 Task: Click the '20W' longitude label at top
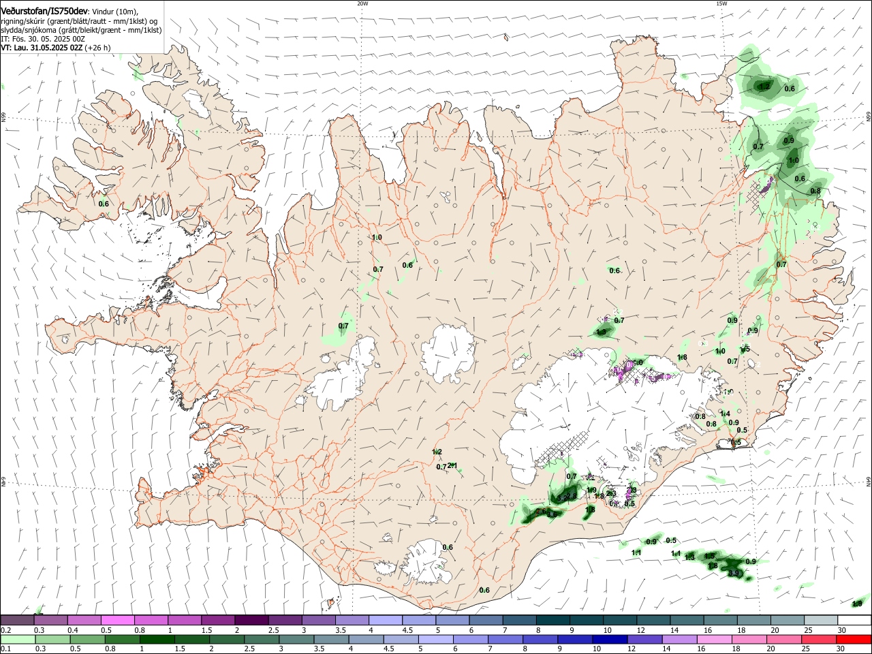click(x=362, y=3)
